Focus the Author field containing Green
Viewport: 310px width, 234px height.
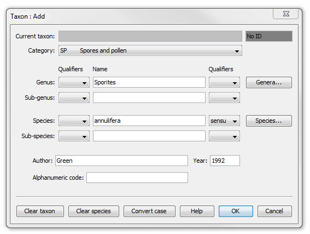[x=121, y=161]
